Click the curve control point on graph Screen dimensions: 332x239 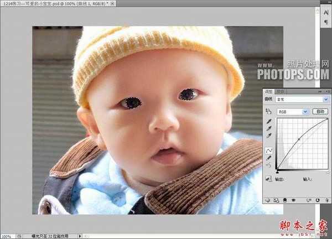[x=299, y=139]
